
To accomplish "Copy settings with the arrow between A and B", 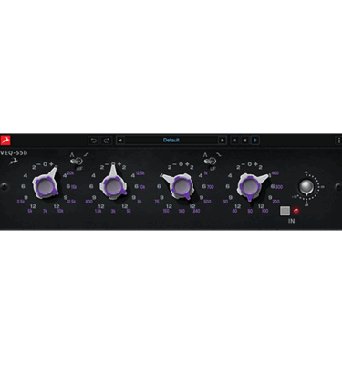I will pos(244,141).
